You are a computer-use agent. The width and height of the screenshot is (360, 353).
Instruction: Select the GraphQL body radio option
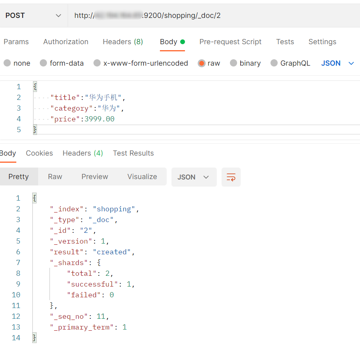pyautogui.click(x=274, y=63)
